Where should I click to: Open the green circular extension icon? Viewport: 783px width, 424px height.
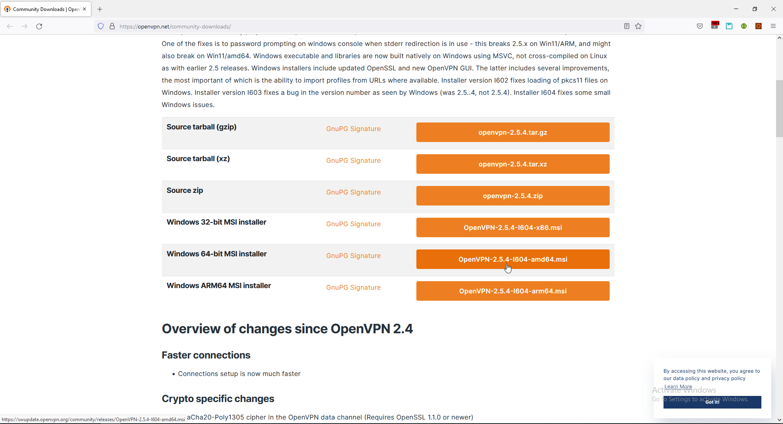tap(744, 26)
